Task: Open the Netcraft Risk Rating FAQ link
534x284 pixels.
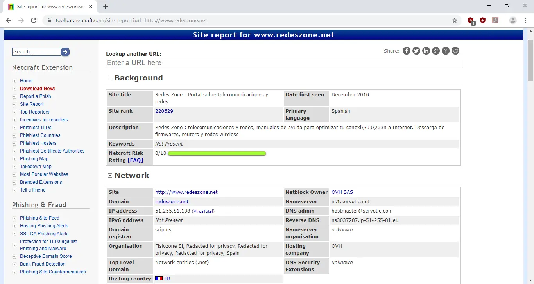Action: [135, 160]
